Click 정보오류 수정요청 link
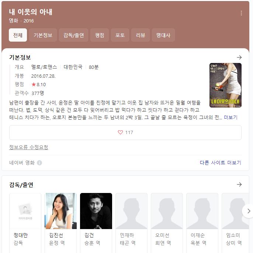The image size is (253, 253). [29, 147]
